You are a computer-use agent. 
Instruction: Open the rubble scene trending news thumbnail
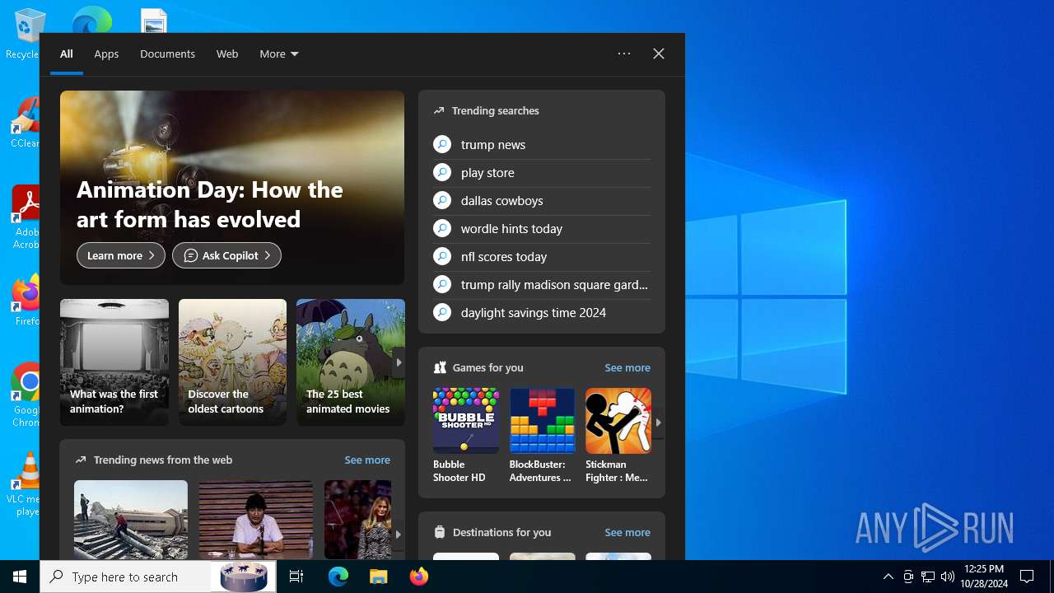131,521
